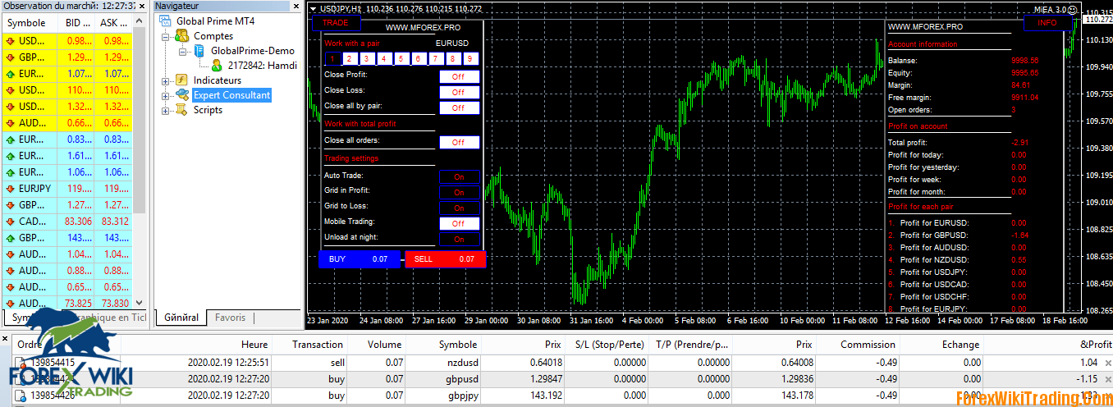This screenshot has height=407, width=1113.
Task: Disable Auto Trade On switch
Action: pyautogui.click(x=459, y=176)
